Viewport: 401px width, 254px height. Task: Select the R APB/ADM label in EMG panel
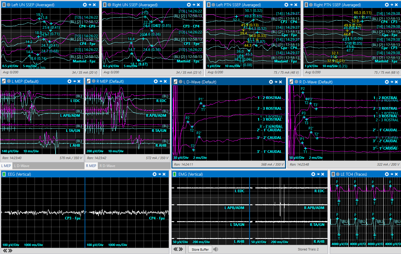[314, 208]
